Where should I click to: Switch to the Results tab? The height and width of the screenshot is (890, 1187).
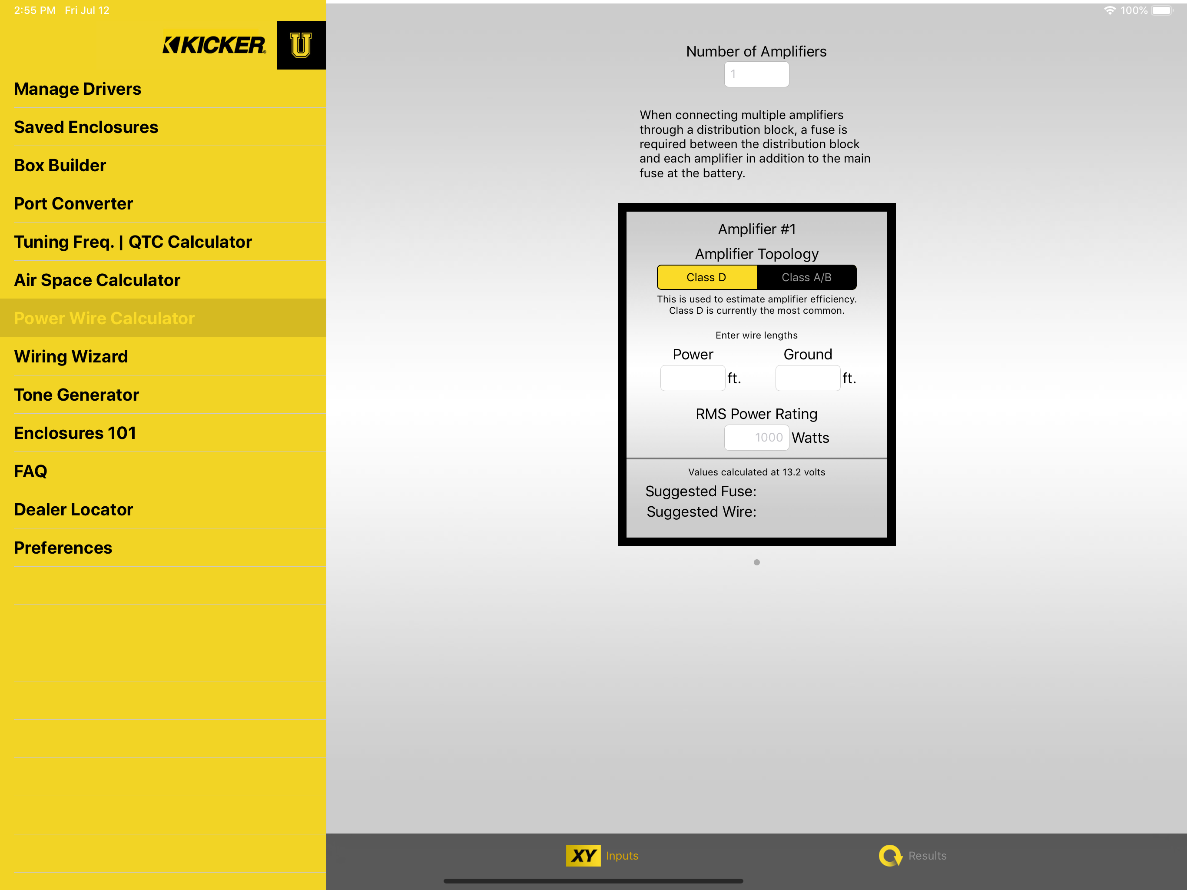[x=912, y=855]
